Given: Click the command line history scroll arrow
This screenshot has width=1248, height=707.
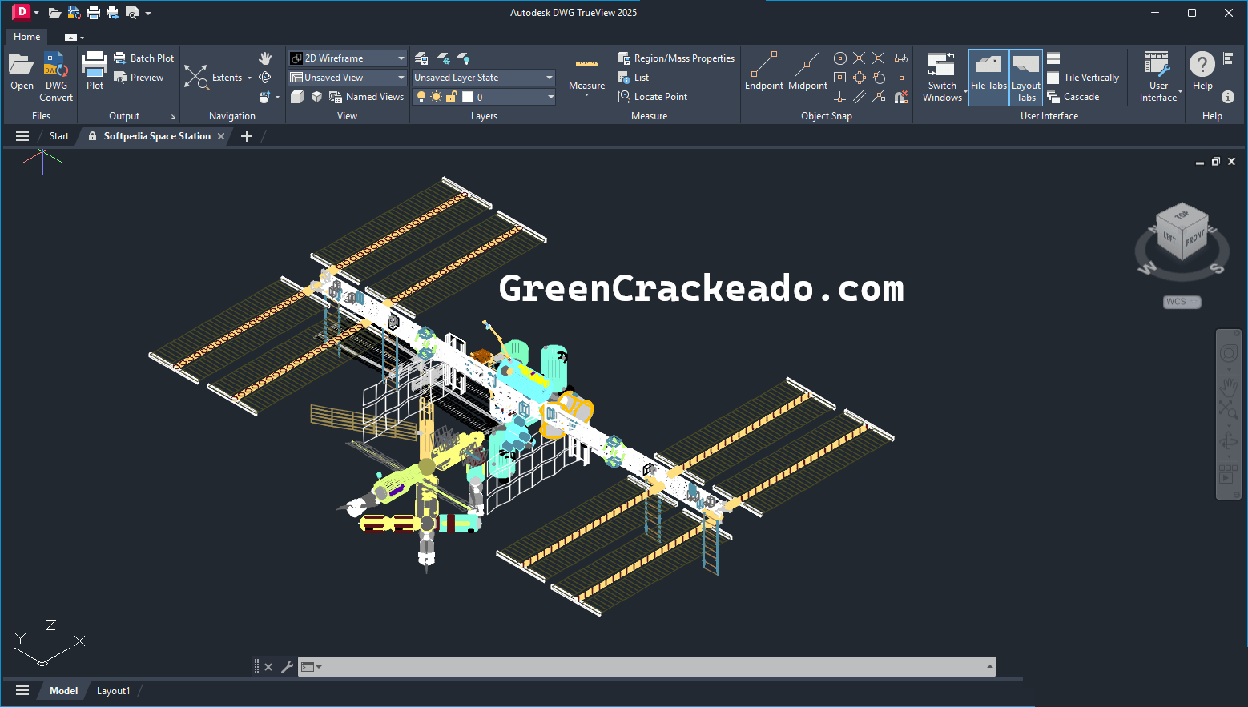Looking at the screenshot, I should point(990,667).
